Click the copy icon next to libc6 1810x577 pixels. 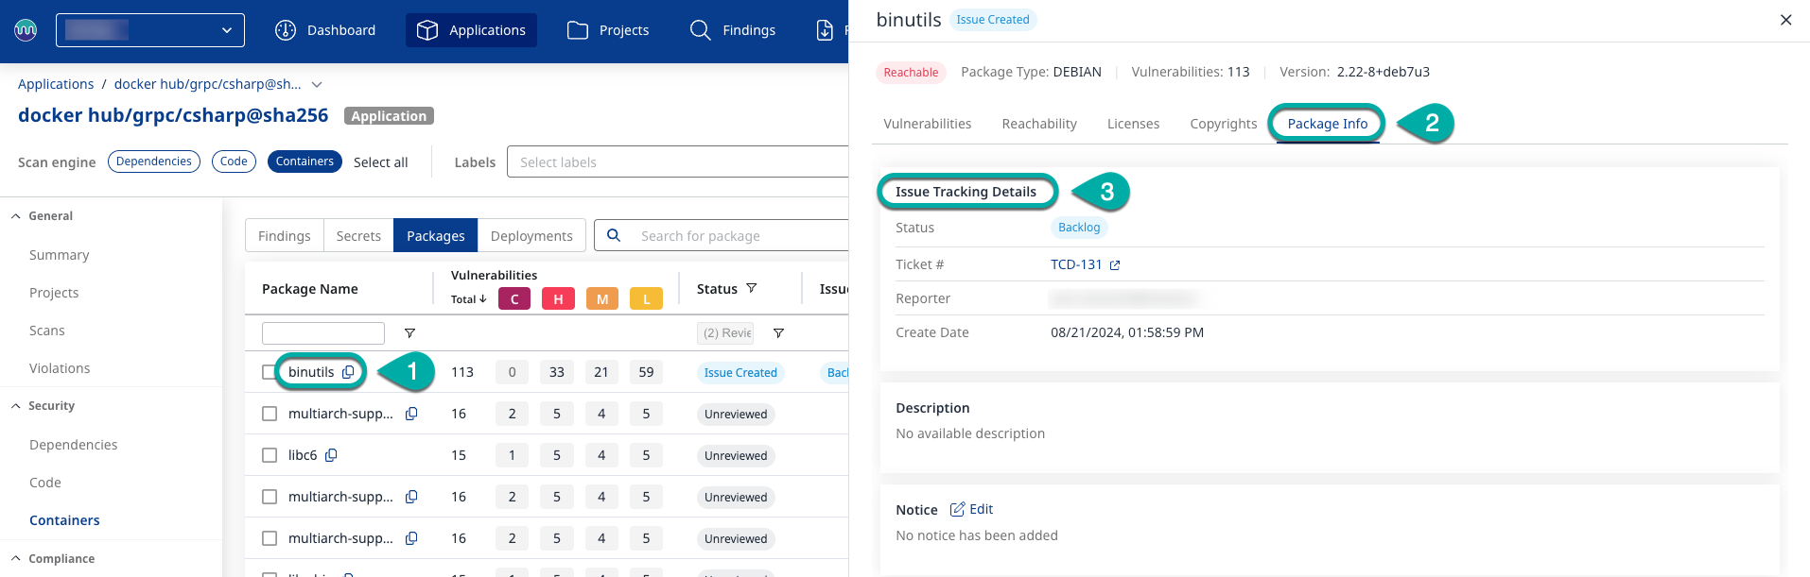pyautogui.click(x=331, y=455)
